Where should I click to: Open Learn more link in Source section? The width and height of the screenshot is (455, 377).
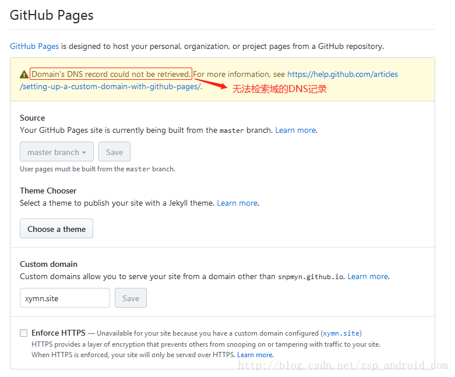tap(295, 130)
